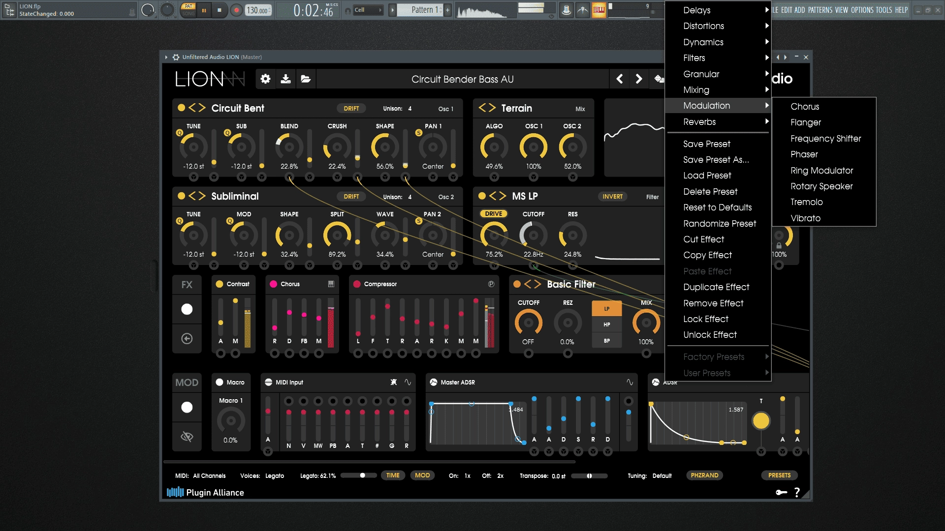Click the FL Studio pause button
The height and width of the screenshot is (531, 945).
(204, 10)
